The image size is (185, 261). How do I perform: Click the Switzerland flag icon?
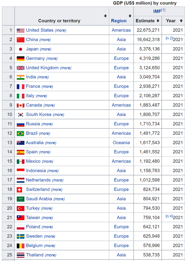coord(19,190)
